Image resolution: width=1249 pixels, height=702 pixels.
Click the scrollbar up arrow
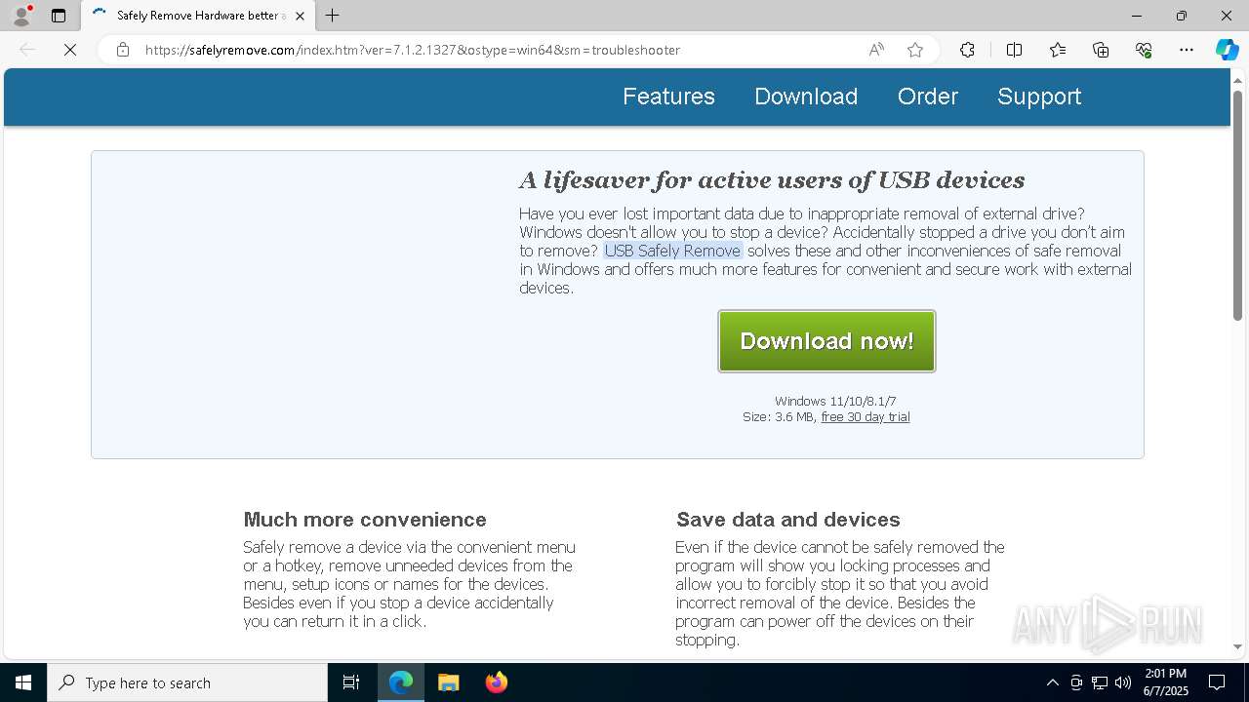click(1237, 79)
